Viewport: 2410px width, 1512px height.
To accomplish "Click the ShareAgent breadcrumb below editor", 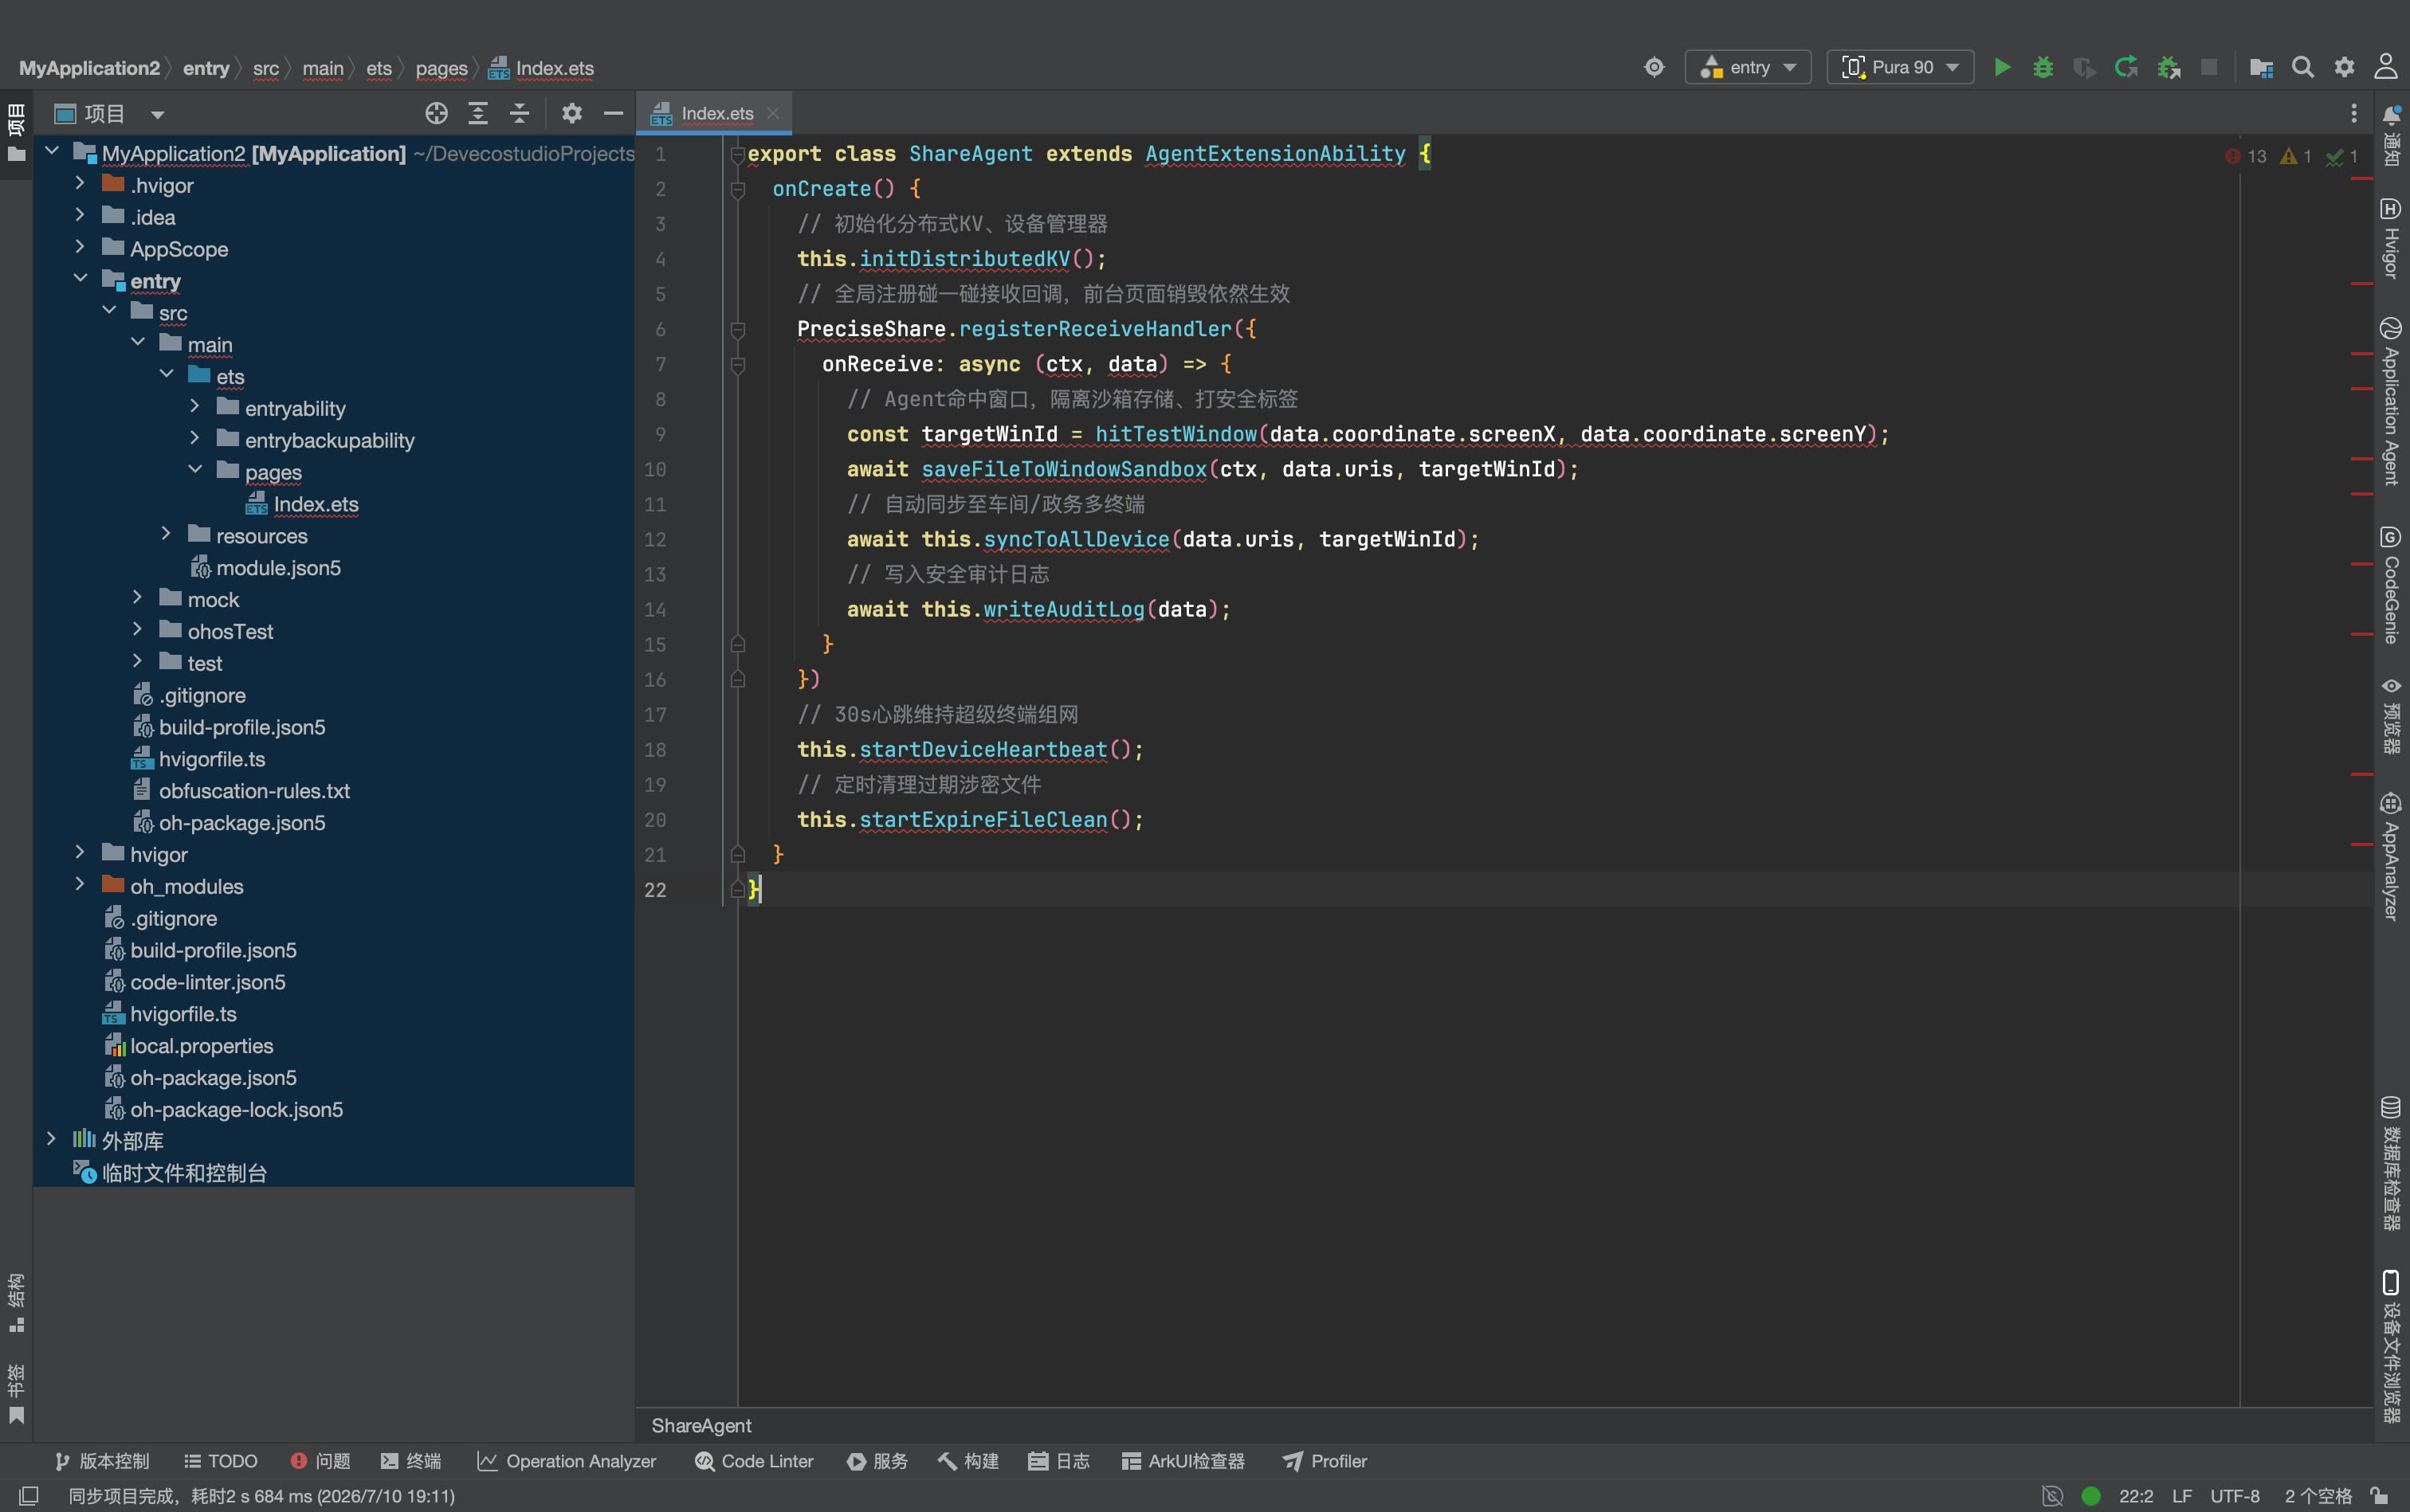I will click(701, 1425).
